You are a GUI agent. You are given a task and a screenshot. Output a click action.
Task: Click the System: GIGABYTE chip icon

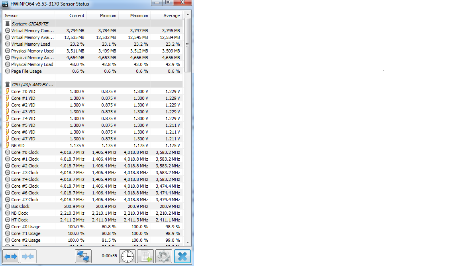click(8, 23)
